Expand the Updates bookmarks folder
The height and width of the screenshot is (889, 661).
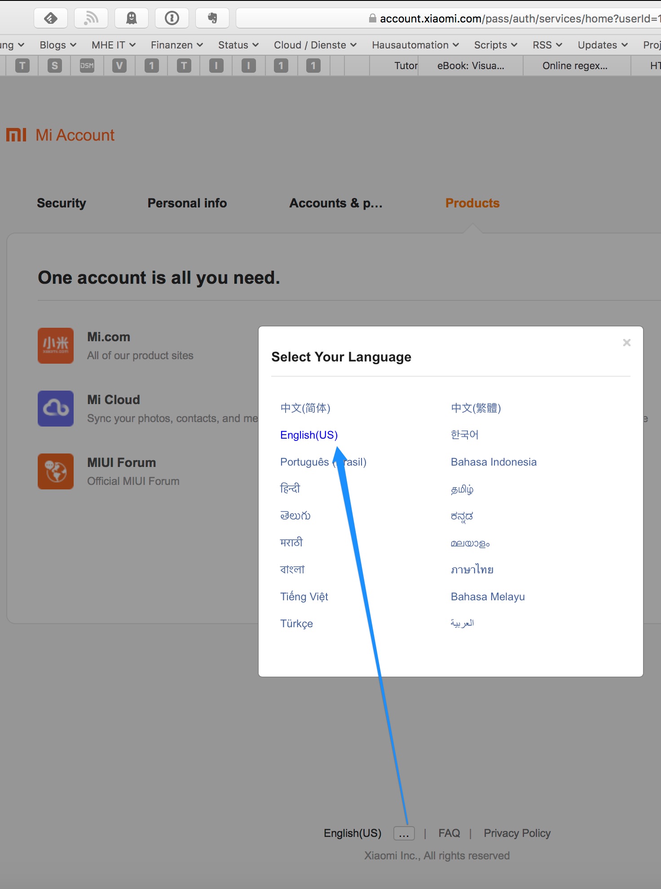[x=603, y=45]
